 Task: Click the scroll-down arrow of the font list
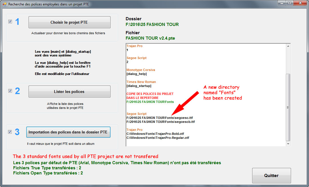coord(288,144)
